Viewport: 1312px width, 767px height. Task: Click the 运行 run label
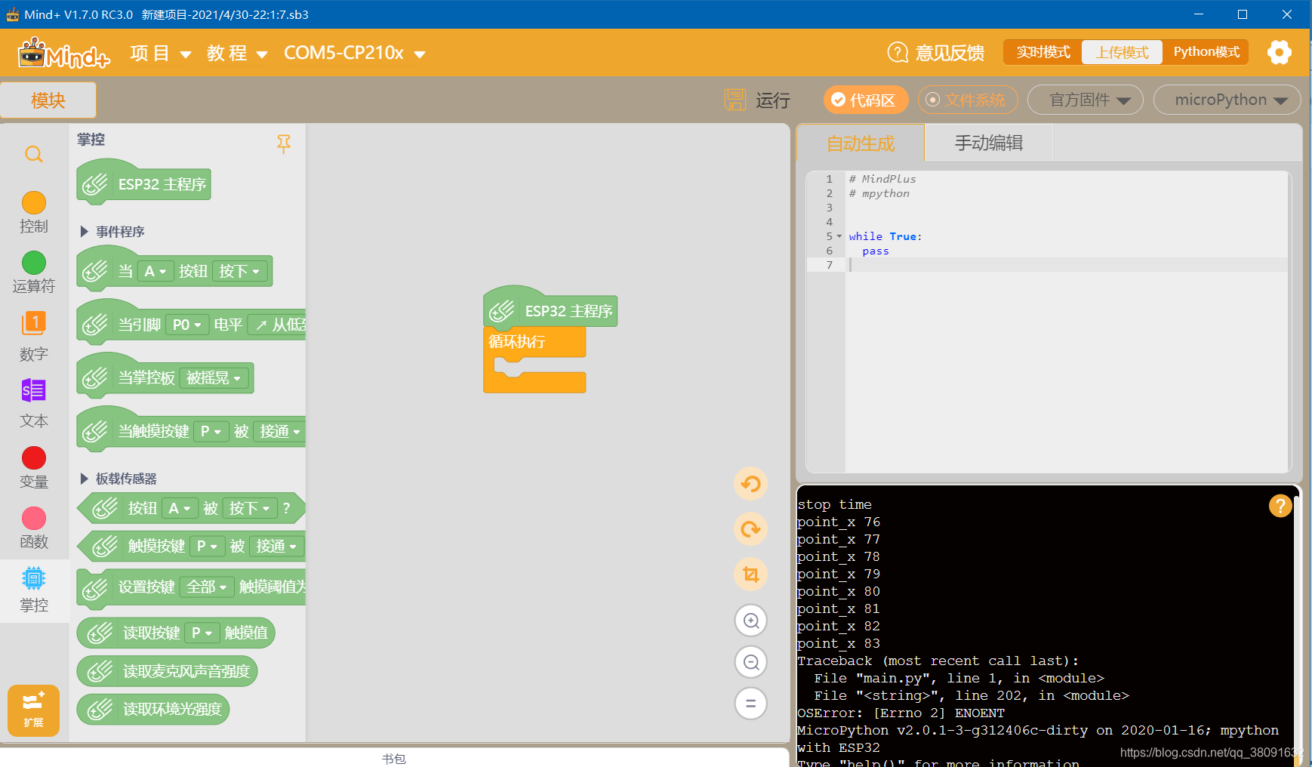(772, 100)
